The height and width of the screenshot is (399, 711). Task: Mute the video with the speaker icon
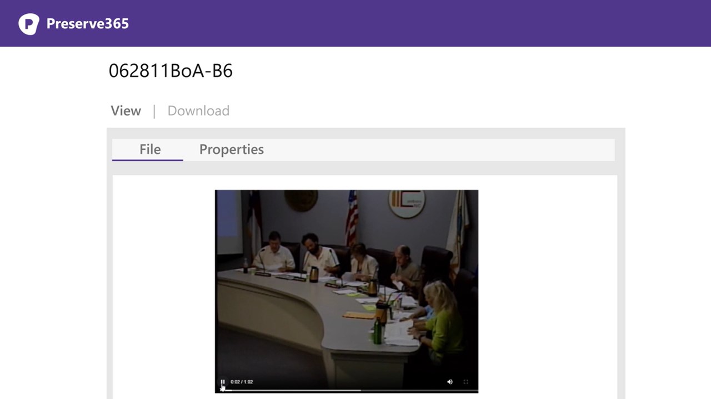tap(450, 382)
